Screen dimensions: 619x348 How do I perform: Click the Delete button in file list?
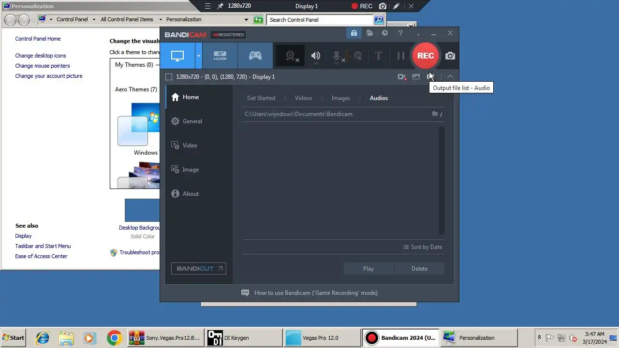pos(419,269)
